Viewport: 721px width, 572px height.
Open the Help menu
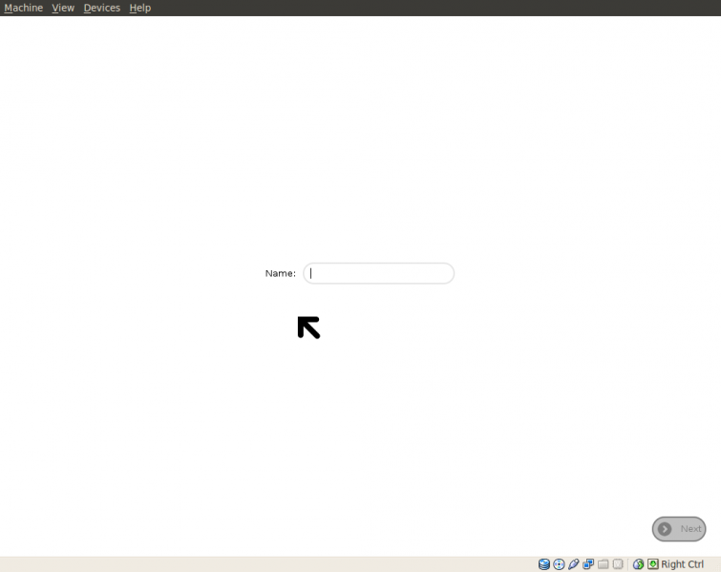coord(139,8)
